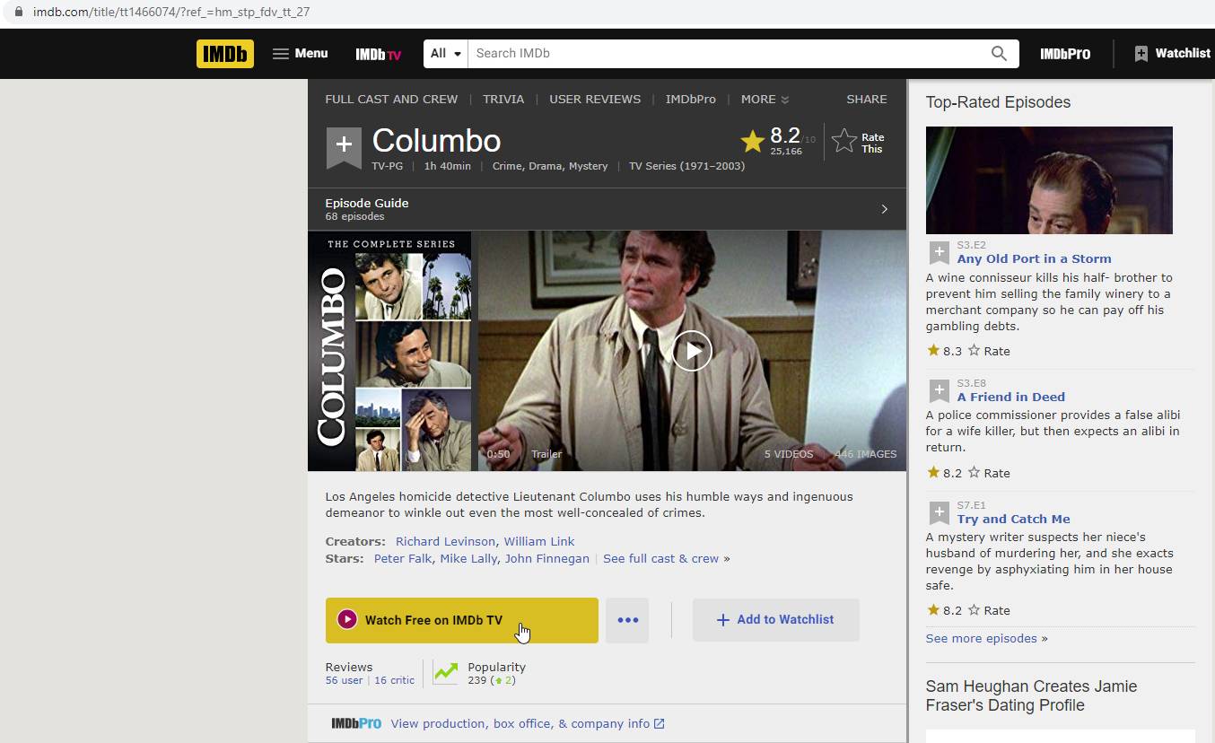Open creator William Link's page
Viewport: 1215px width, 743px height.
point(539,541)
